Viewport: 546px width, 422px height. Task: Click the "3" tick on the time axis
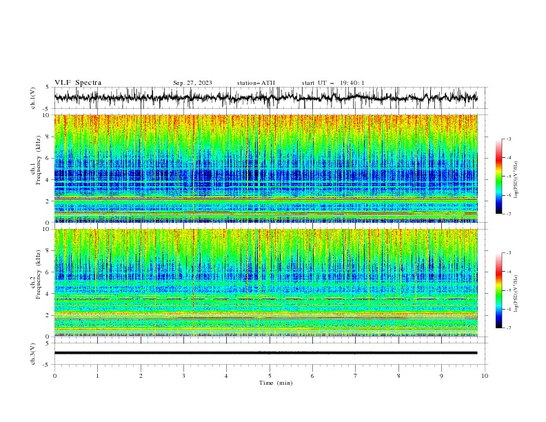[183, 376]
